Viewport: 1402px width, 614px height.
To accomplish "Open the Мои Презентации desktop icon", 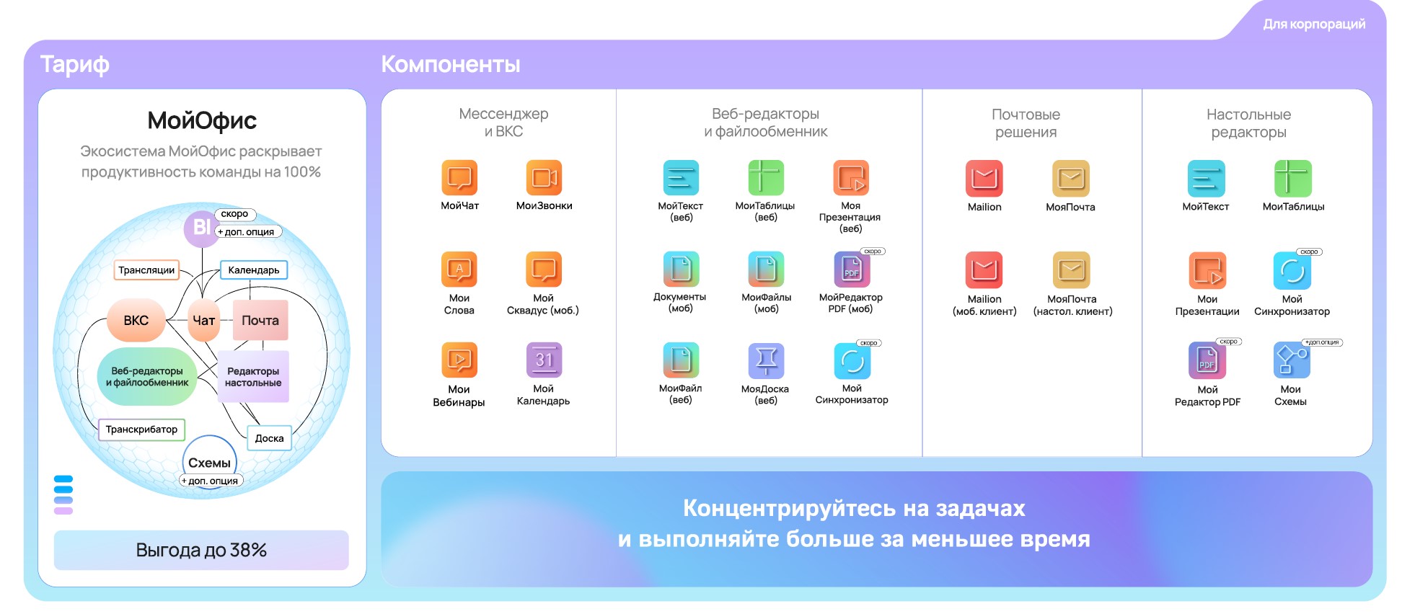I will pyautogui.click(x=1207, y=270).
